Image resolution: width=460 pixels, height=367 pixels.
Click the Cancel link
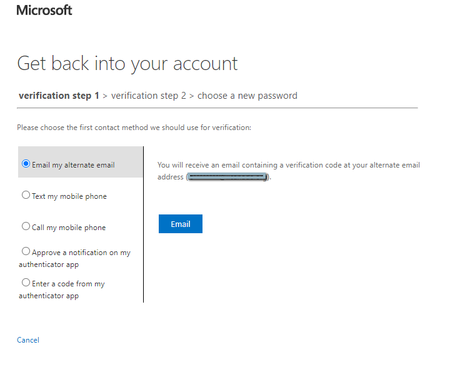tap(28, 340)
